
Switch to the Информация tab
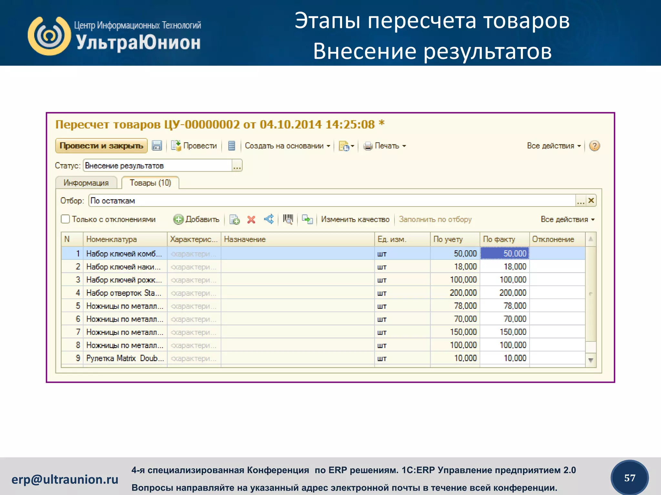coord(86,183)
